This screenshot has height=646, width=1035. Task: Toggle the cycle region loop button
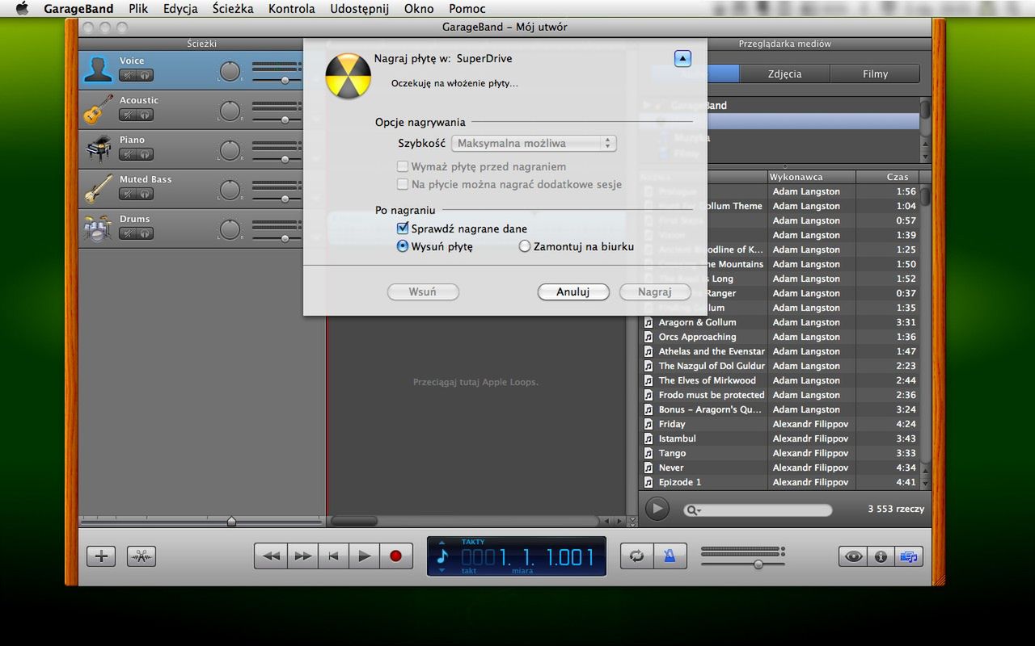click(x=637, y=556)
